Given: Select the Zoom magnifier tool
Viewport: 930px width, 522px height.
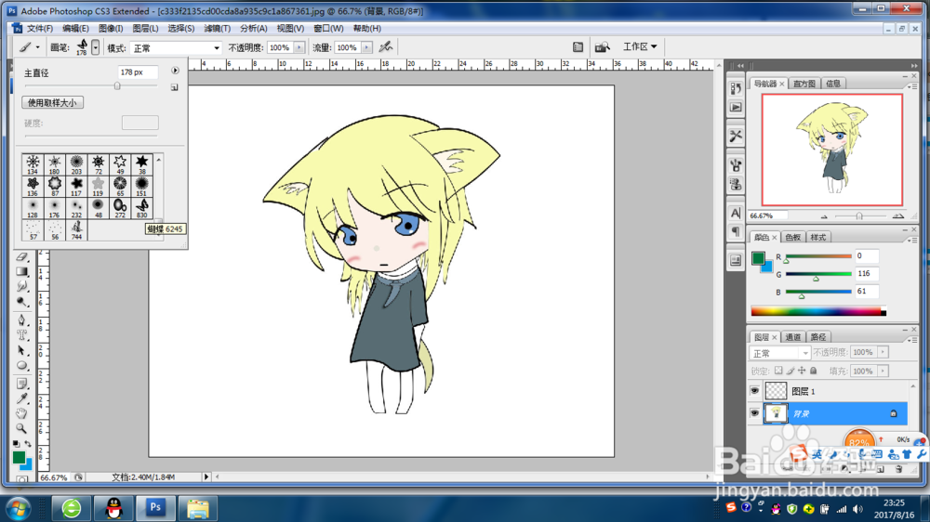Looking at the screenshot, I should point(22,428).
